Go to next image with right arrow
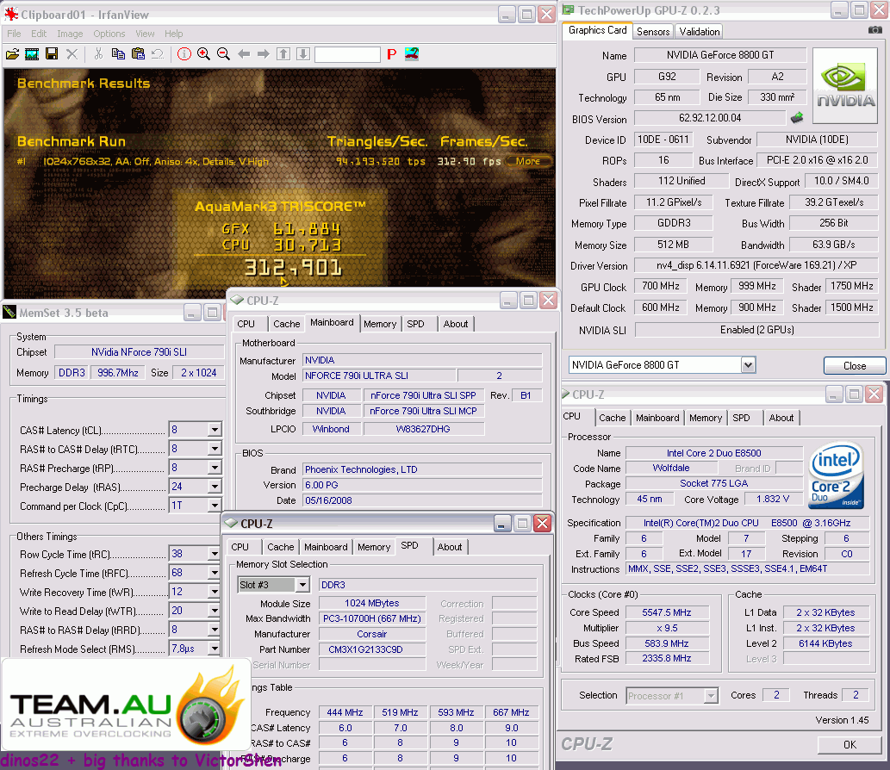The image size is (890, 770). (264, 54)
